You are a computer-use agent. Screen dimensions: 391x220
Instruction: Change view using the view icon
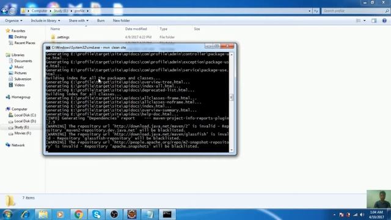point(359,21)
